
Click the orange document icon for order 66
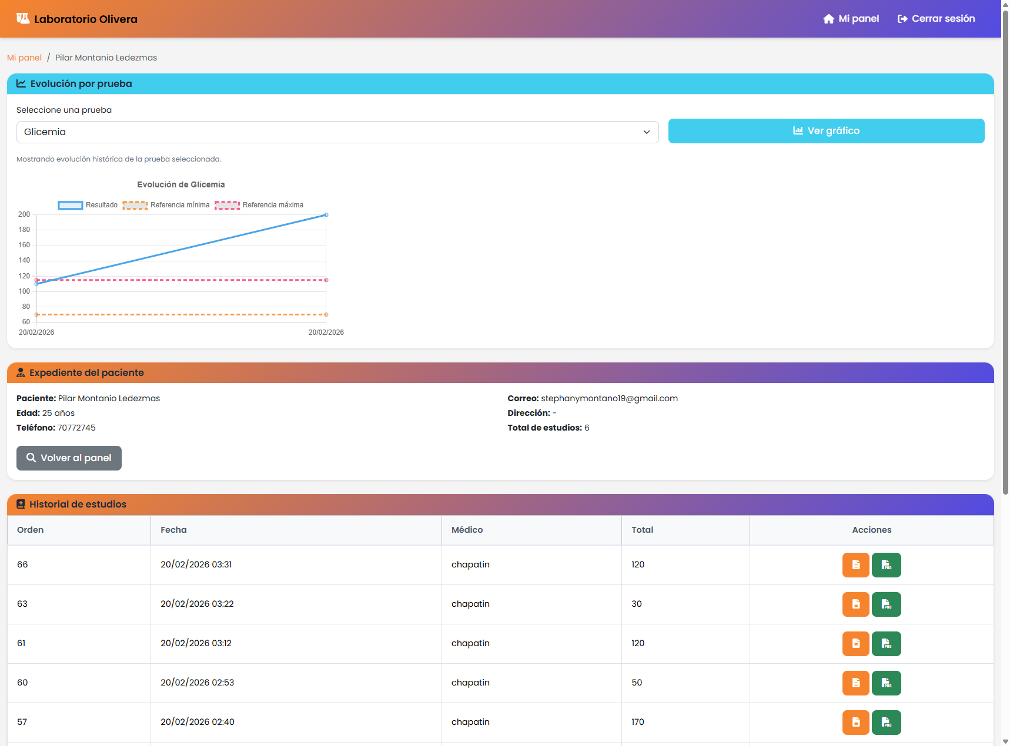coord(855,565)
